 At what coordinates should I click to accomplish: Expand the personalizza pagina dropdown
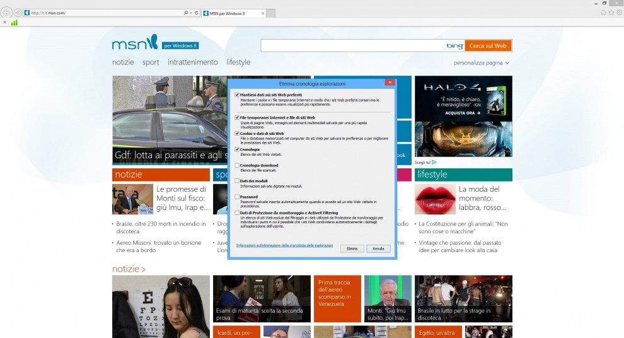point(481,63)
